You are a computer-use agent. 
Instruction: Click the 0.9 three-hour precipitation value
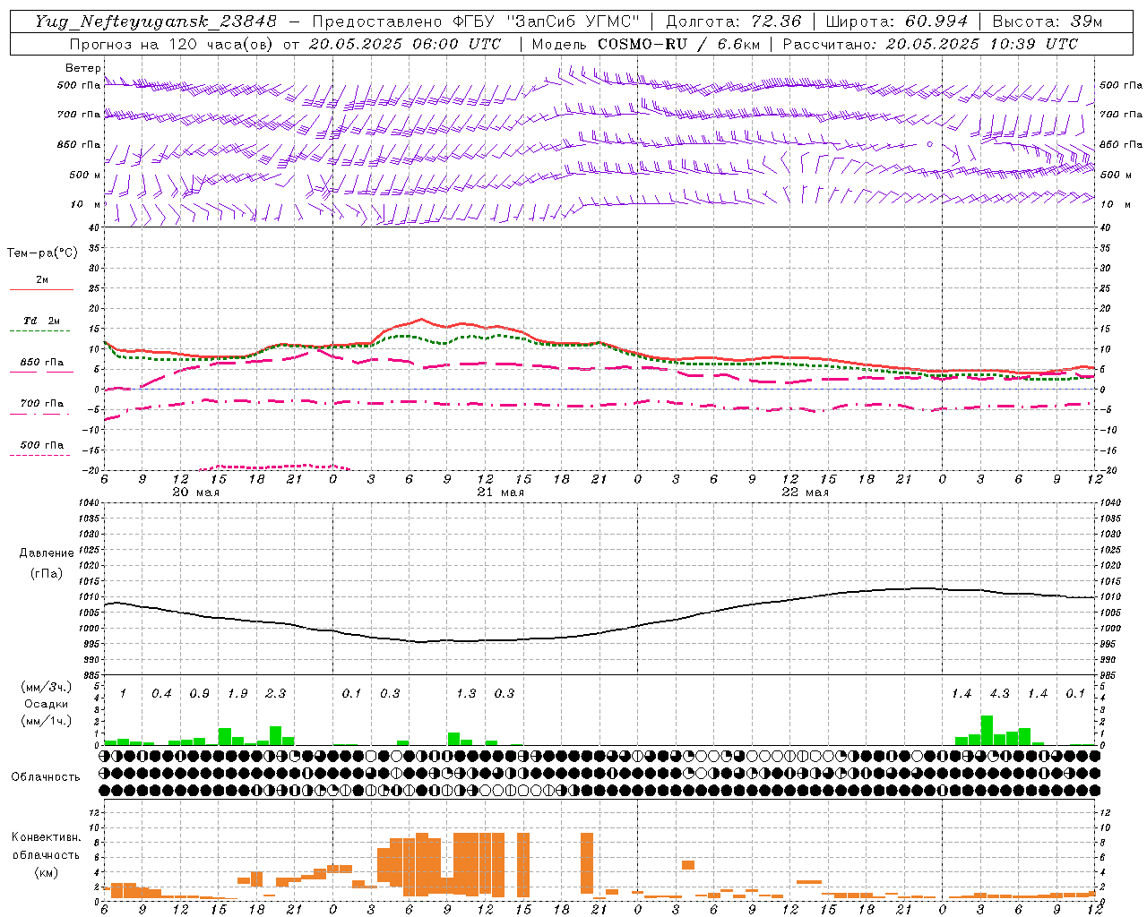[x=199, y=693]
